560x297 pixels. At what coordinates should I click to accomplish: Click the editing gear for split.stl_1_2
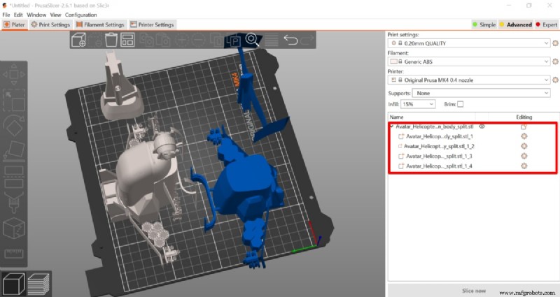[x=524, y=146]
